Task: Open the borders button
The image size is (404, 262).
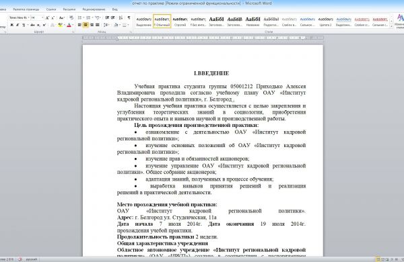Action: pos(124,25)
